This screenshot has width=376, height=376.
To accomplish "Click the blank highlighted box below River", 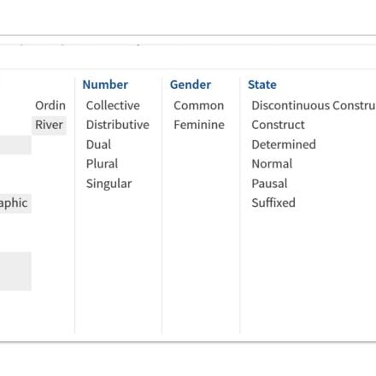I will pyautogui.click(x=15, y=144).
